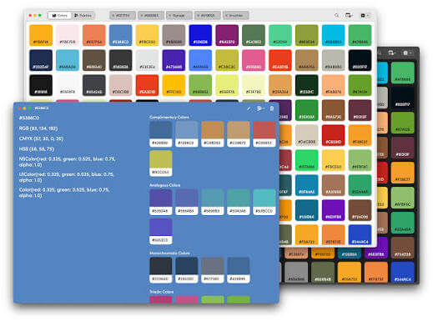Select the white #FAFAFA swatch in third row
The image size is (433, 321).
pyautogui.click(x=68, y=85)
